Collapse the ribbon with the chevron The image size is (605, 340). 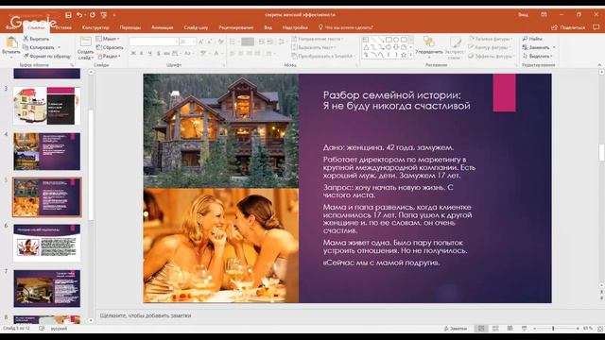pos(599,65)
